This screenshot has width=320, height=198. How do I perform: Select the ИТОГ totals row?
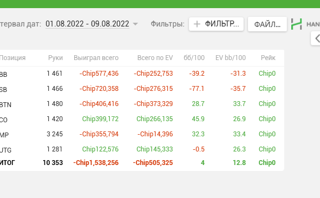coord(142,163)
